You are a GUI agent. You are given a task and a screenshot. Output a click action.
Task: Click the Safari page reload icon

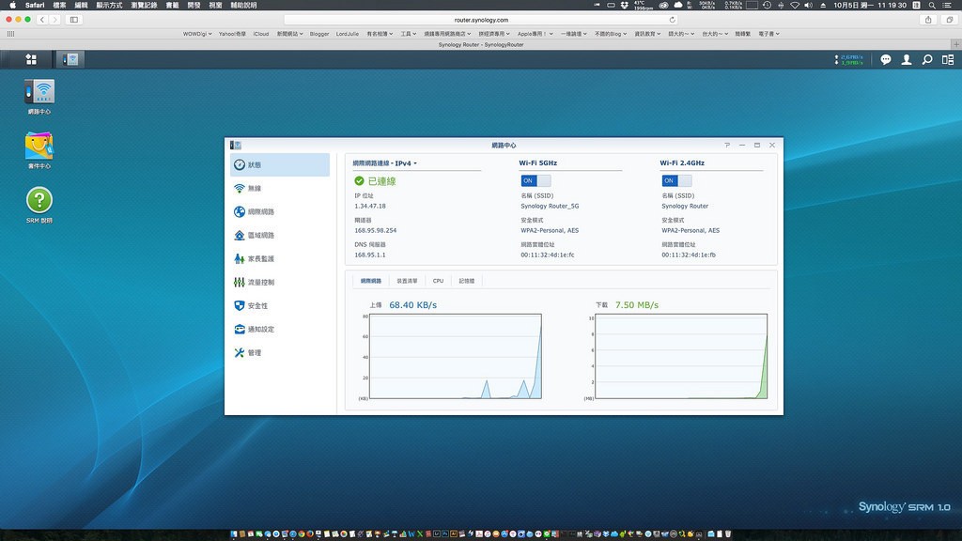tap(672, 20)
